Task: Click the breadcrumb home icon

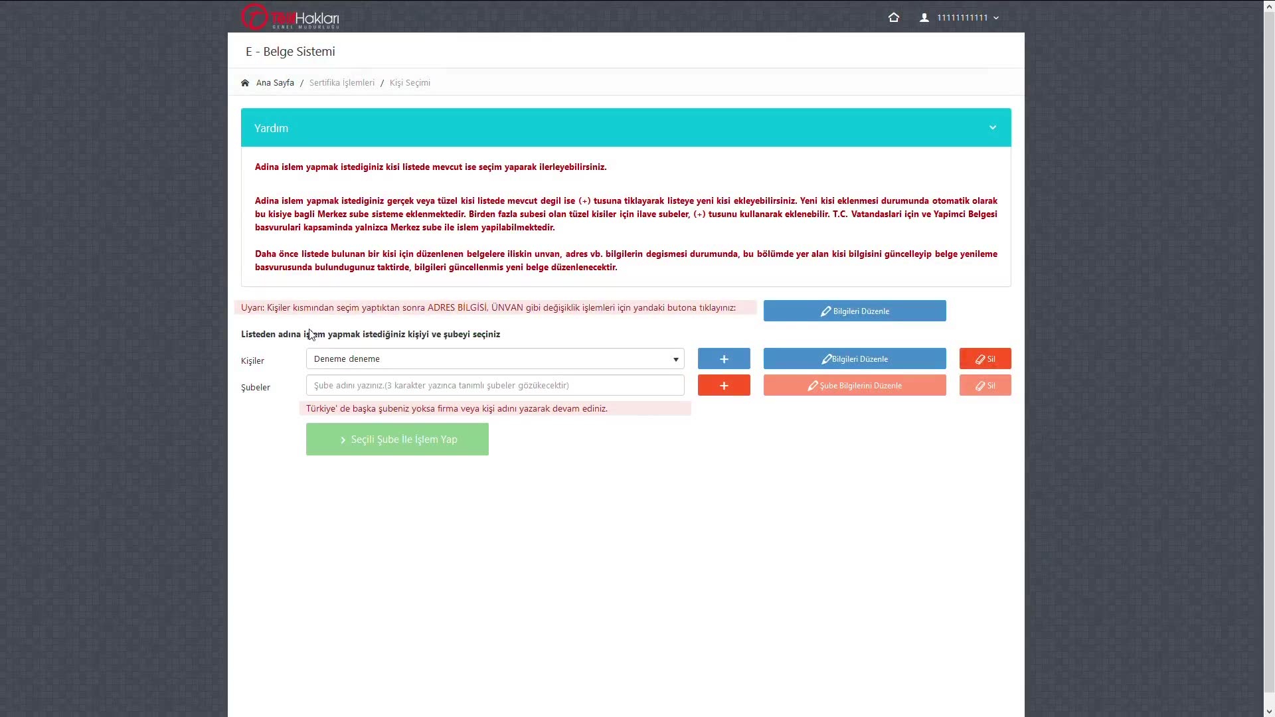Action: (x=245, y=83)
